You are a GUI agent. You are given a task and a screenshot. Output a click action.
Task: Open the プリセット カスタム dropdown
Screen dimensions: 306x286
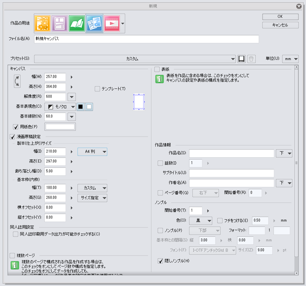click(135, 59)
